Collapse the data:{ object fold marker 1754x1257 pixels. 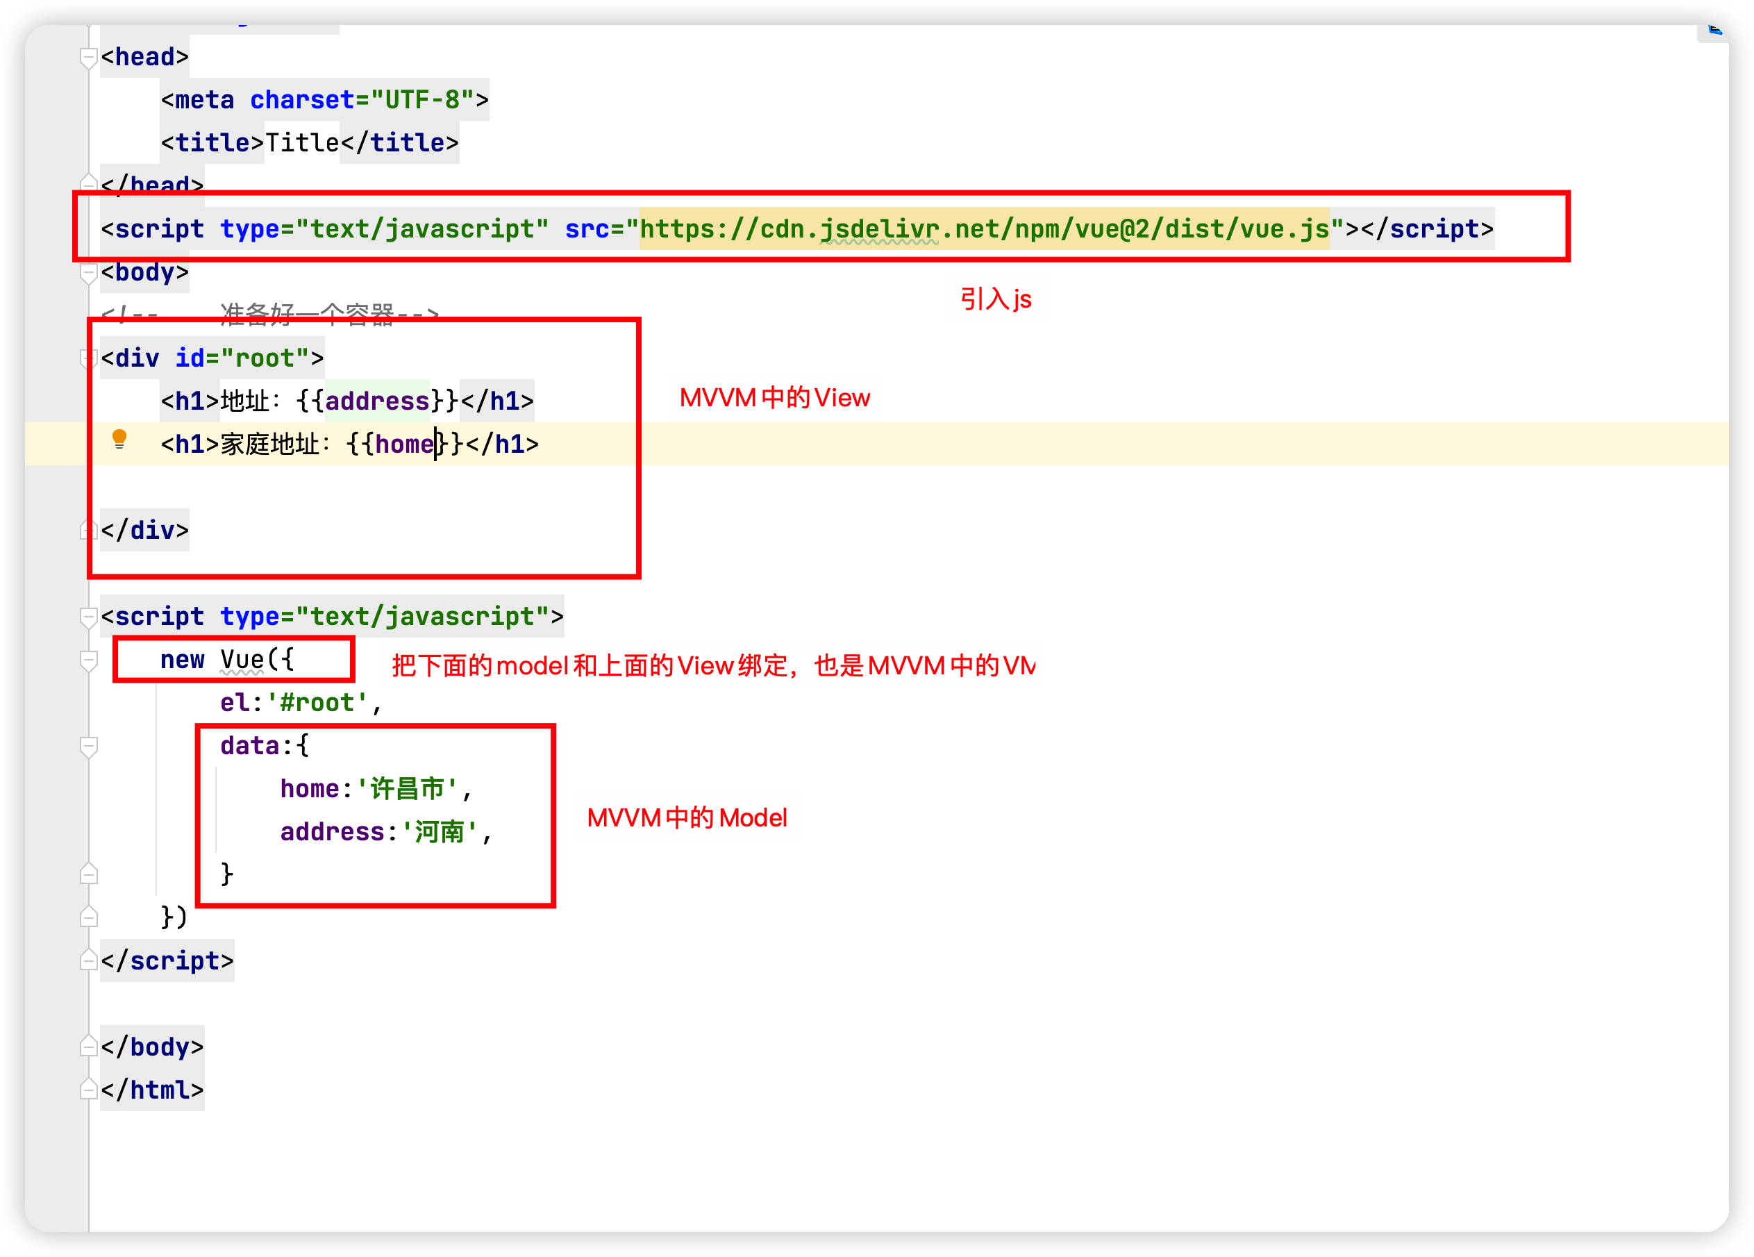coord(89,747)
